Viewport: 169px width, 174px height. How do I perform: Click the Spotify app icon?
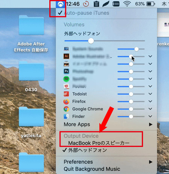(66, 79)
